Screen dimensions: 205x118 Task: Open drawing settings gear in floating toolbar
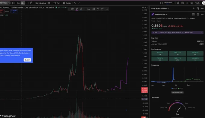[94, 9]
